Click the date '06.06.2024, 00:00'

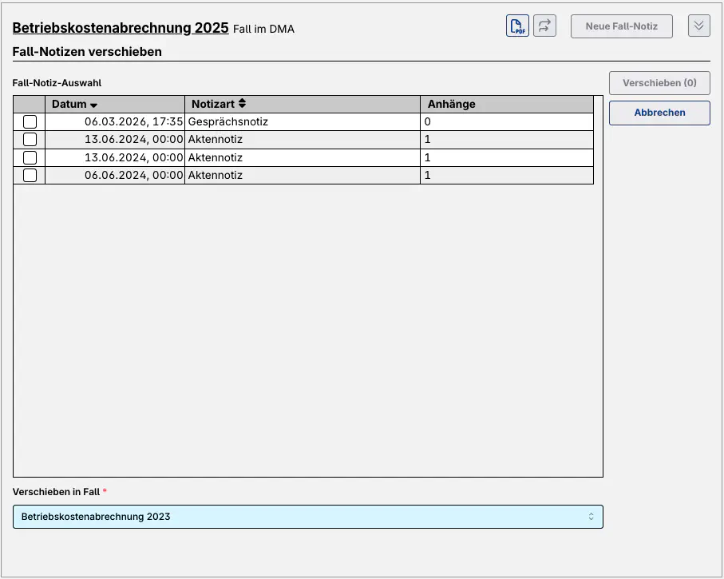click(134, 175)
